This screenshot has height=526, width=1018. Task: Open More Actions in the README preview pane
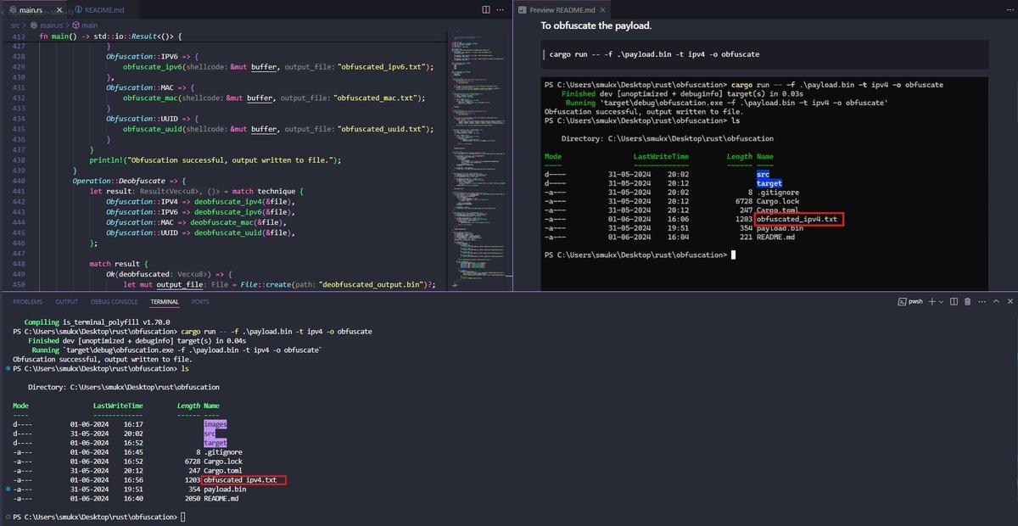pyautogui.click(x=1008, y=9)
